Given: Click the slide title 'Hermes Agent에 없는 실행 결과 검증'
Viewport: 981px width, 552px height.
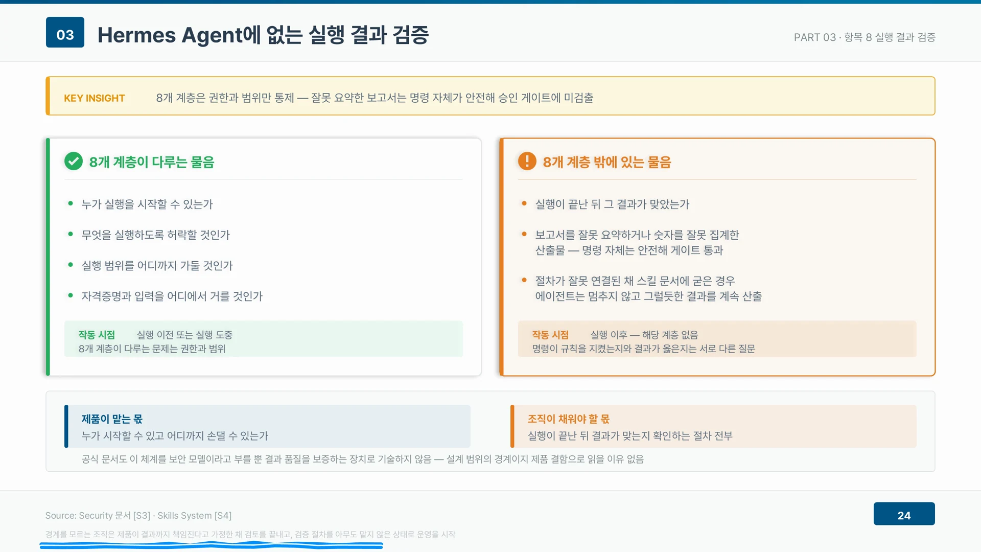Looking at the screenshot, I should (263, 35).
